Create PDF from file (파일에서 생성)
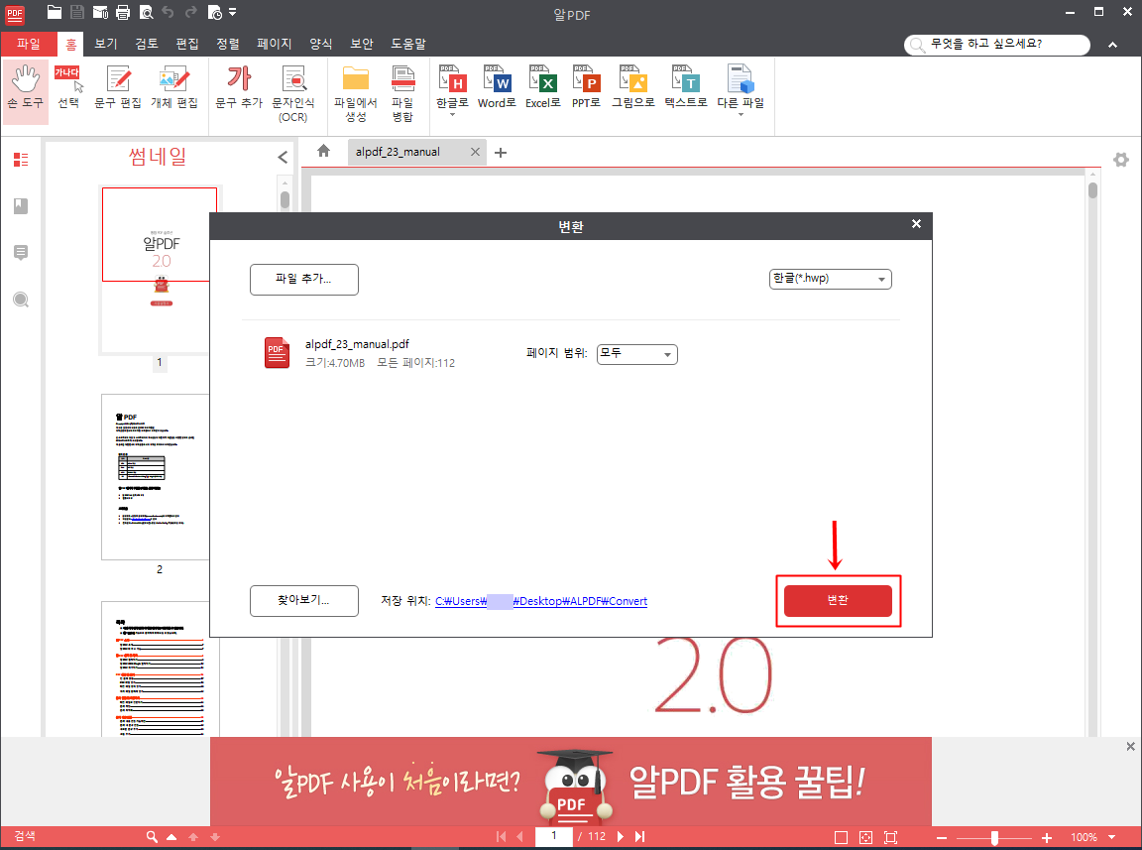Screen dimensions: 1142x850 pyautogui.click(x=356, y=93)
